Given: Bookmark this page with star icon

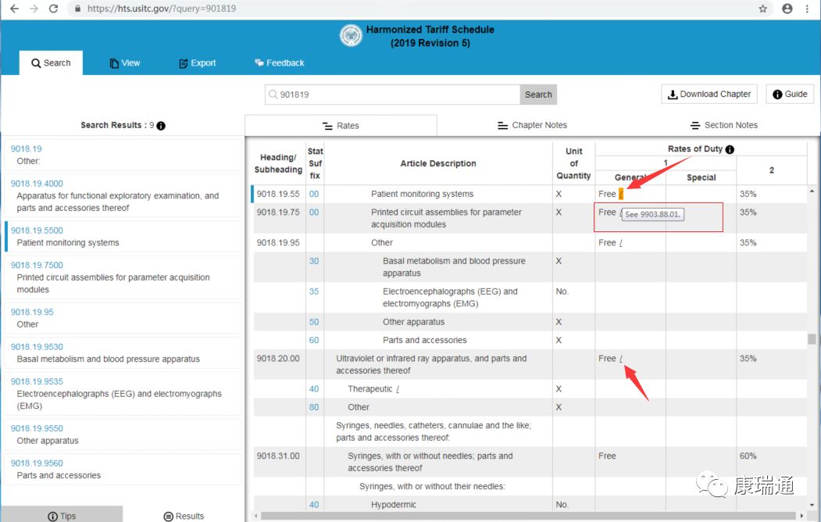Looking at the screenshot, I should [763, 9].
